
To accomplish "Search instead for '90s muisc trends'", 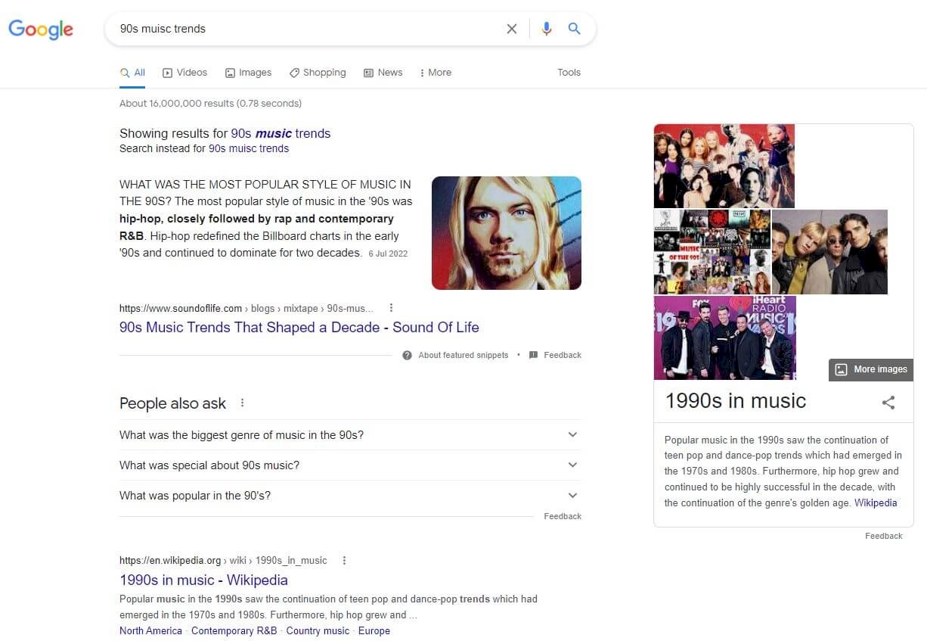I will tap(249, 148).
